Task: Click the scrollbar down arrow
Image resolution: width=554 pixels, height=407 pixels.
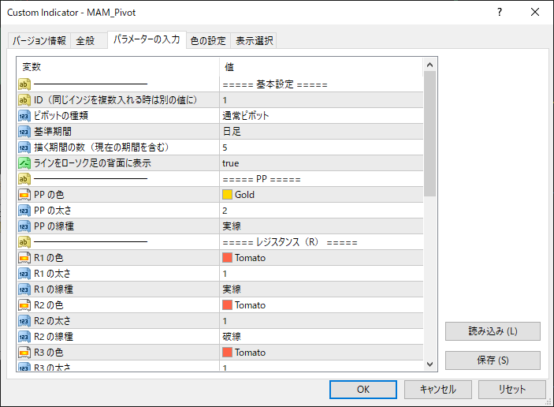Action: click(429, 364)
